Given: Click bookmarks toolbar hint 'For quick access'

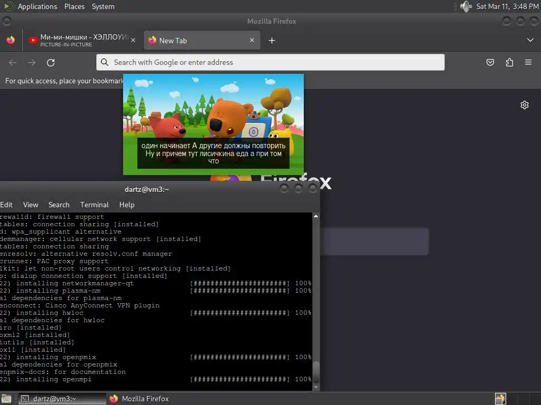Looking at the screenshot, I should pyautogui.click(x=64, y=81).
